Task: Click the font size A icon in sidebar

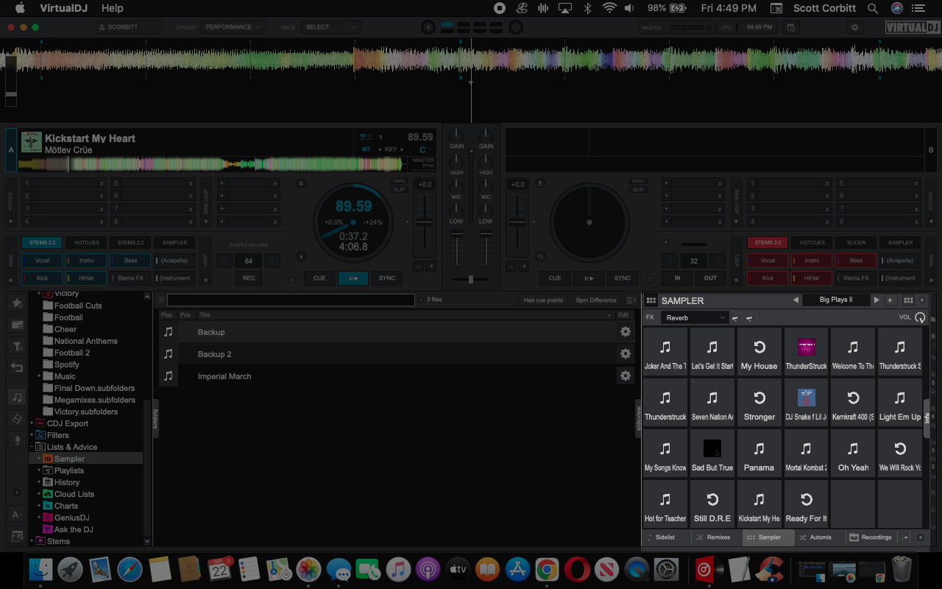Action: click(17, 514)
